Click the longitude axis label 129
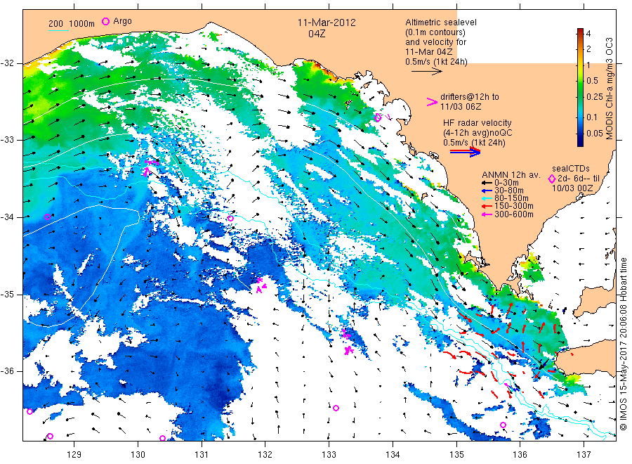 pos(74,455)
